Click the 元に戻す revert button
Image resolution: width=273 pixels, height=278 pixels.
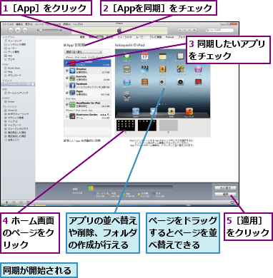pos(225,188)
